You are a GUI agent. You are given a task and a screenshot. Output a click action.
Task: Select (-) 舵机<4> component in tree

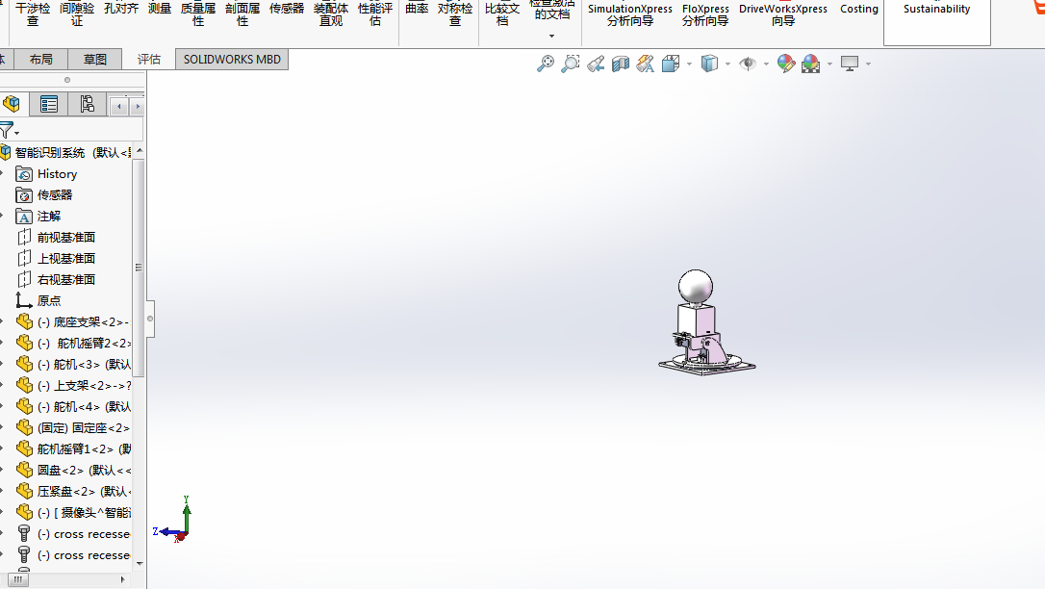click(x=72, y=406)
